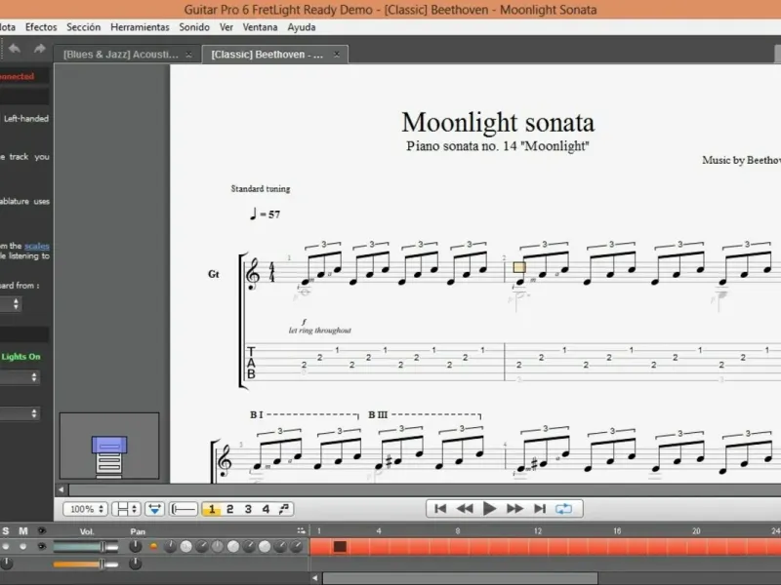Click the 'B III' barre marking
This screenshot has width=781, height=585.
click(x=378, y=414)
